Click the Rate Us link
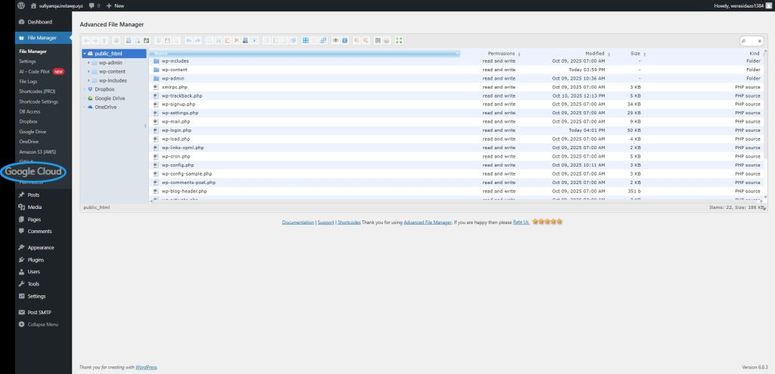Image resolution: width=775 pixels, height=374 pixels. click(521, 223)
